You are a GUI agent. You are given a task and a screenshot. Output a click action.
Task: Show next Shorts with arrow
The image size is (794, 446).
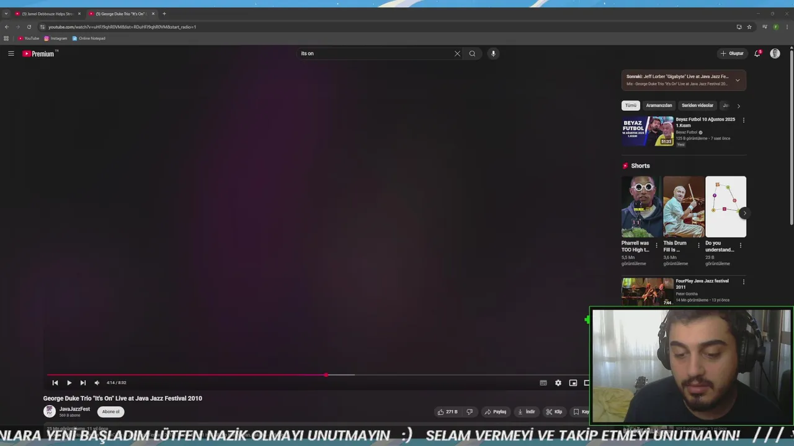point(744,213)
